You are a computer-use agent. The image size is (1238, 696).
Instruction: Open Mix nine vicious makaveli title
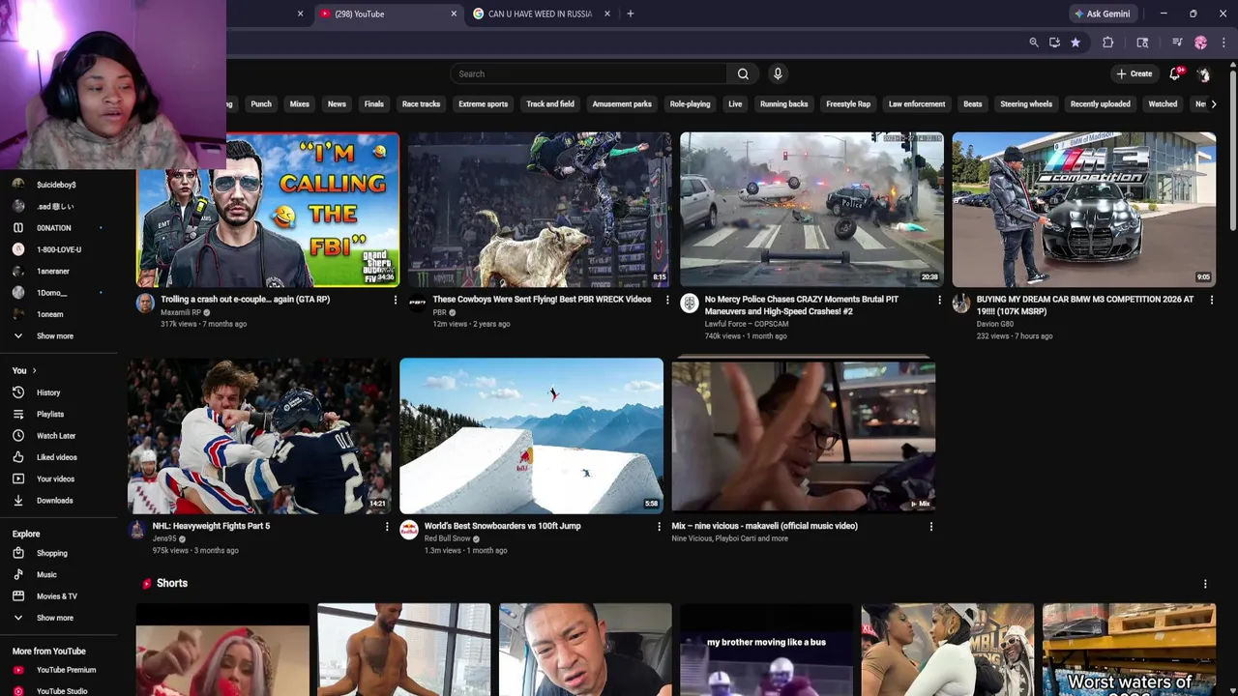tap(764, 526)
